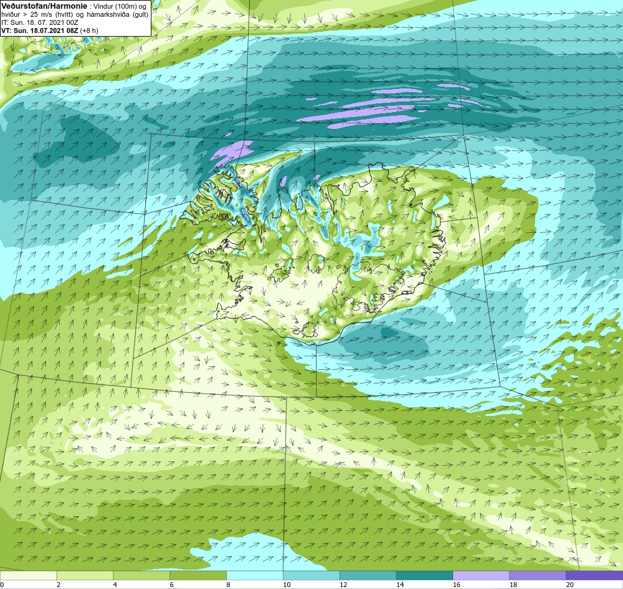Click the "Veðurstofan/Harmonie" title text
This screenshot has height=589, width=623.
tap(43, 6)
